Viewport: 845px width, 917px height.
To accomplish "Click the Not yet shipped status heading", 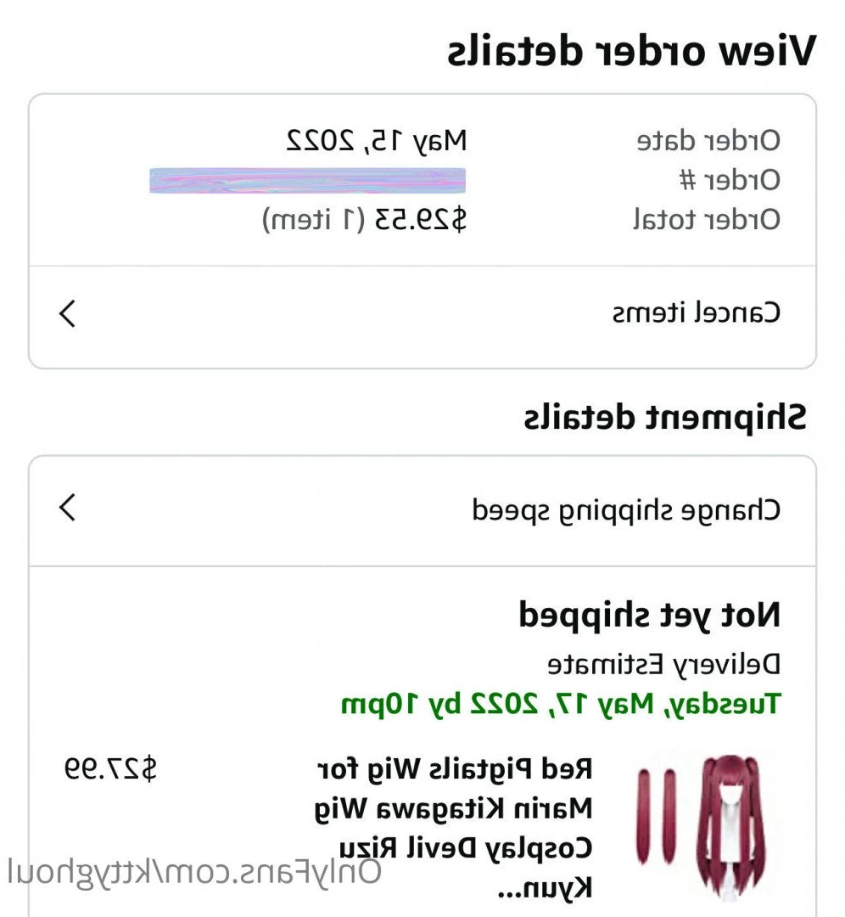I will click(649, 616).
